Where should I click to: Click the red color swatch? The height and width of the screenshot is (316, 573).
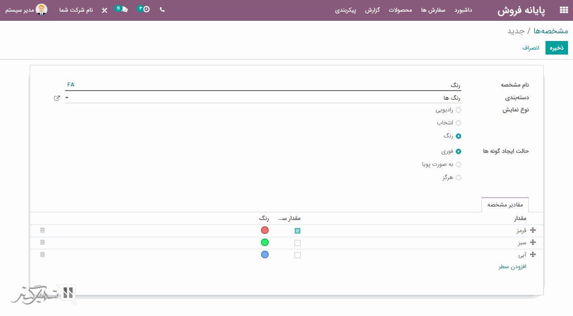pos(265,230)
